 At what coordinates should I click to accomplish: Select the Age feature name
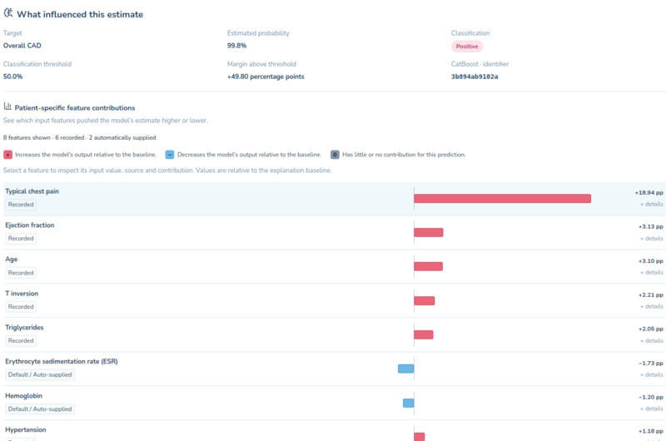tap(12, 260)
